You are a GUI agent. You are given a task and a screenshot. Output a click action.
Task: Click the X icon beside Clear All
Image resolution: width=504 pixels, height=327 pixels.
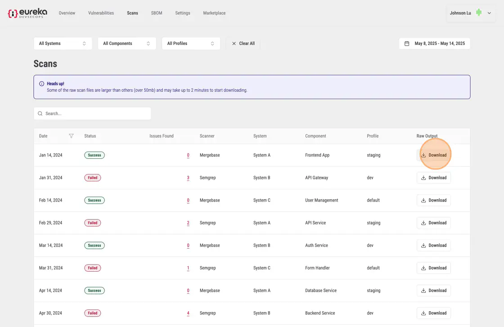[x=234, y=44]
